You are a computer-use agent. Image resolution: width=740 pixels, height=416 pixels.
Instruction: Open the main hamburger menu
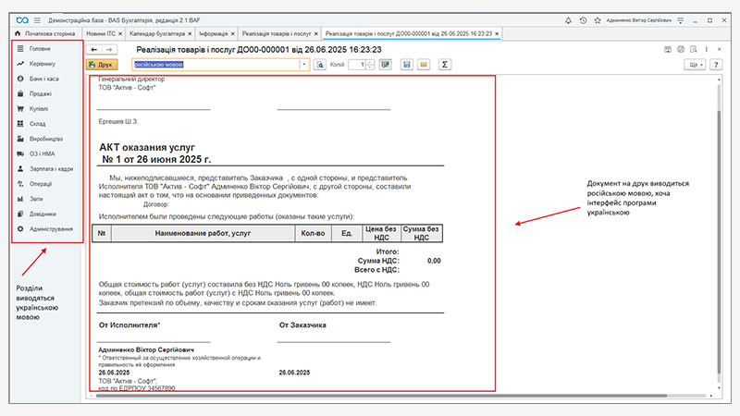point(37,20)
